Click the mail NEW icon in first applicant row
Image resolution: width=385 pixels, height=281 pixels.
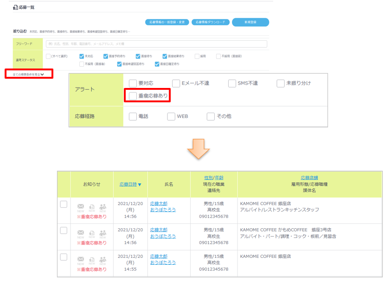(81, 206)
